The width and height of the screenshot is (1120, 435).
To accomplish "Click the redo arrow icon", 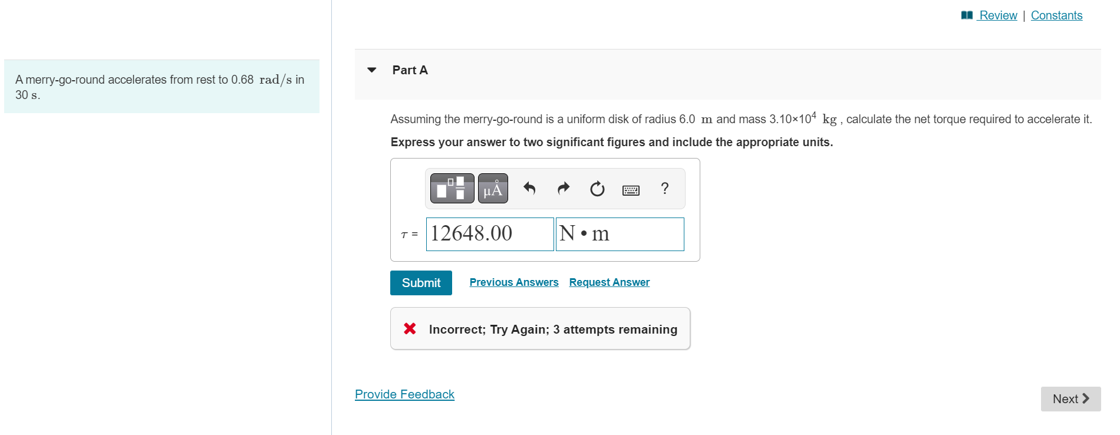I will pos(564,189).
